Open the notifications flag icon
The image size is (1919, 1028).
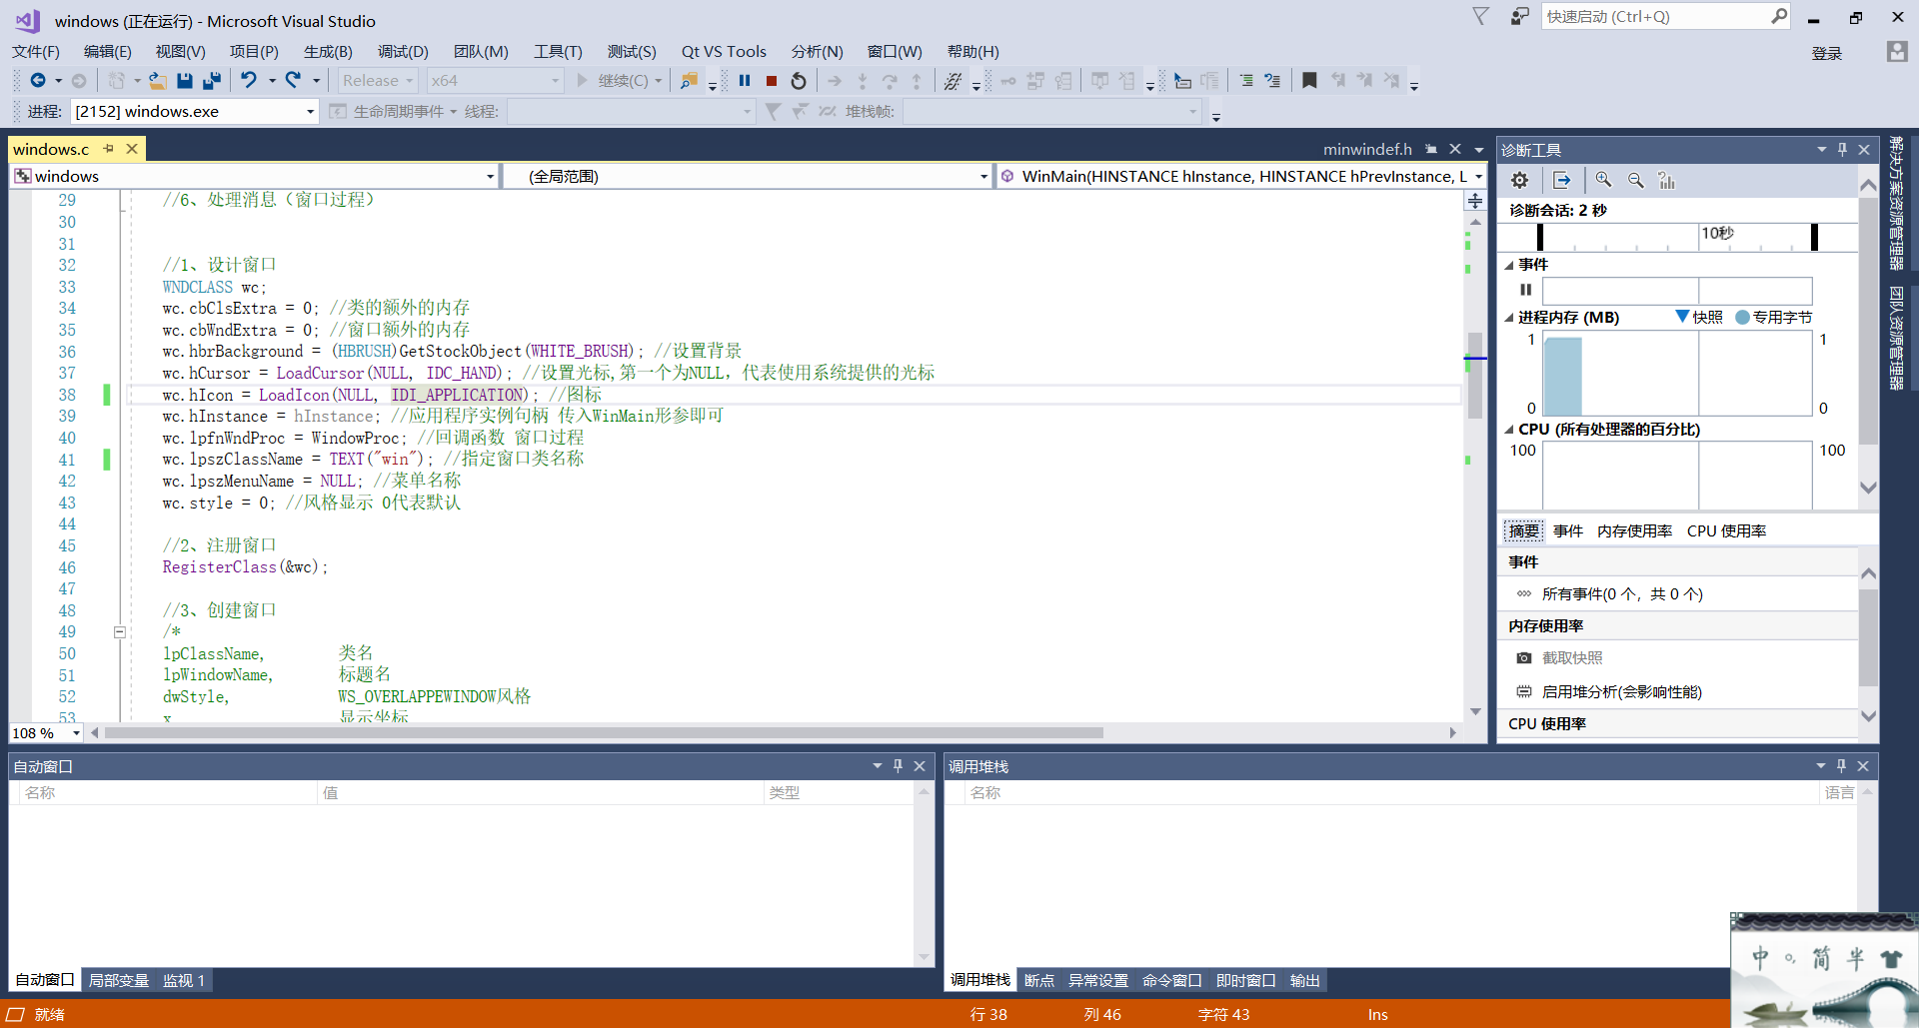click(x=1480, y=17)
